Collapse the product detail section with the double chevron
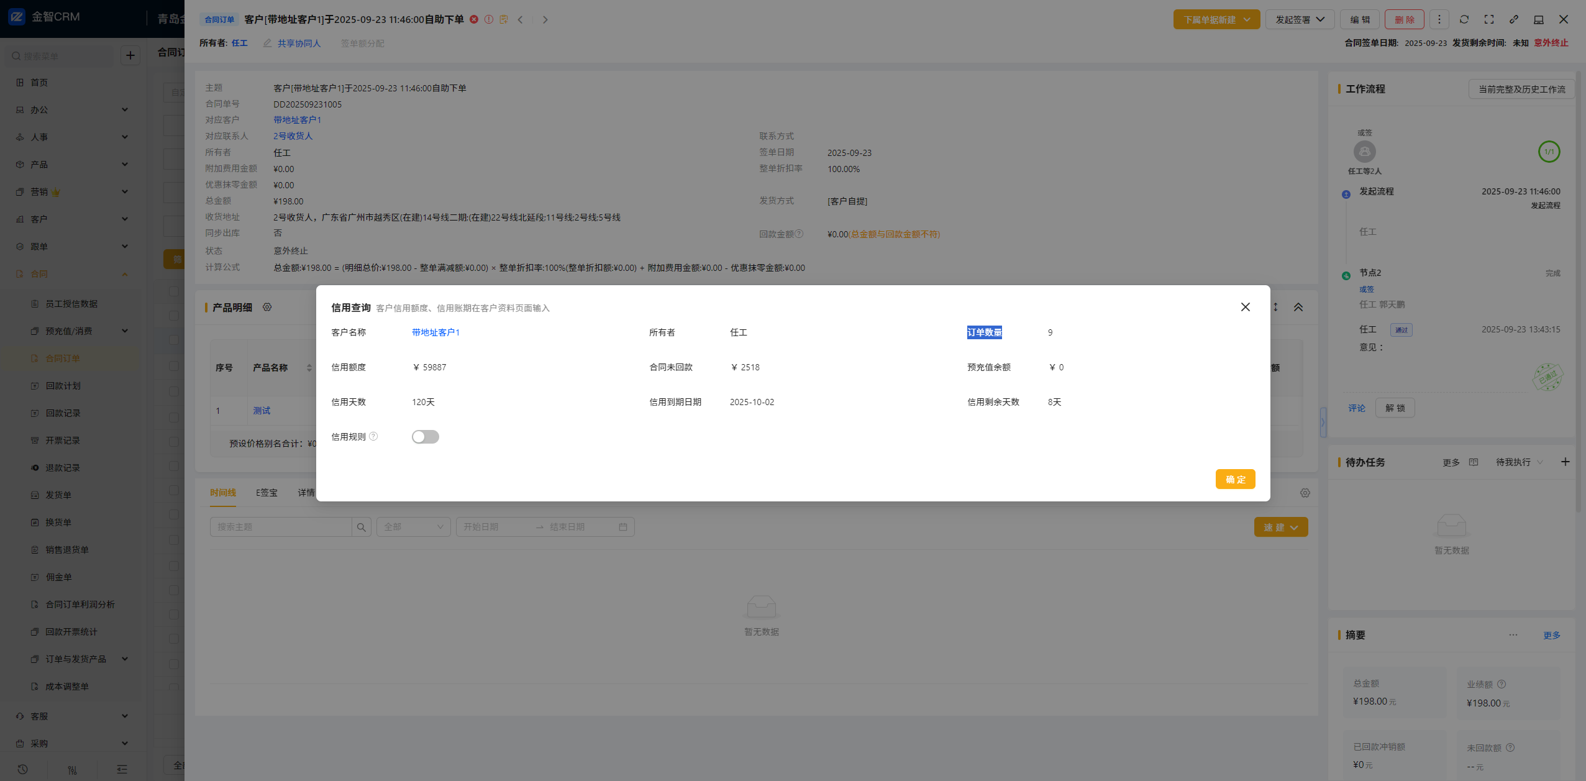1586x781 pixels. (x=1298, y=307)
